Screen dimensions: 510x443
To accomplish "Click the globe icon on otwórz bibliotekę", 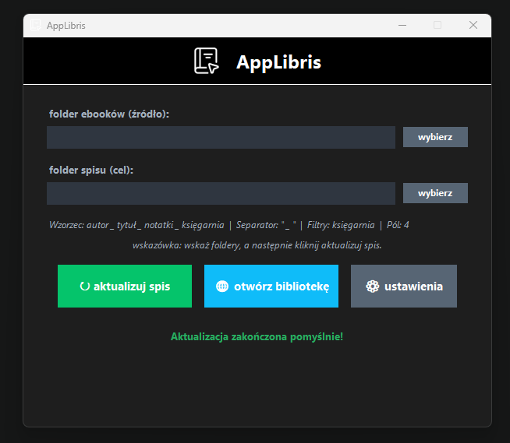I will coord(222,287).
